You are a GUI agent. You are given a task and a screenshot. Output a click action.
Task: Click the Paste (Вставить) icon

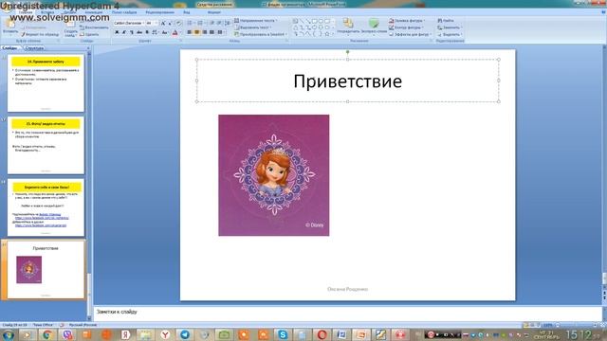(x=10, y=25)
